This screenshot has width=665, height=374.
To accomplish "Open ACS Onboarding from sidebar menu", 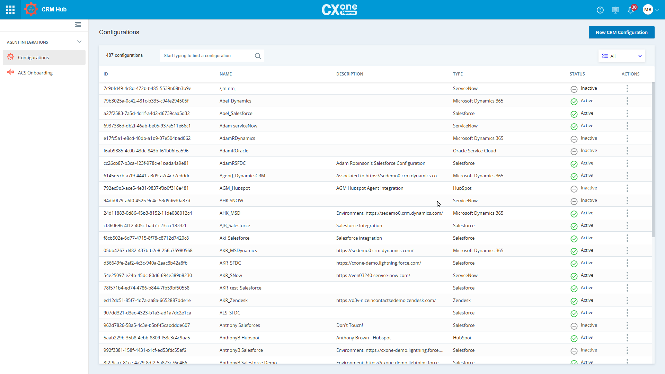I will pos(36,73).
